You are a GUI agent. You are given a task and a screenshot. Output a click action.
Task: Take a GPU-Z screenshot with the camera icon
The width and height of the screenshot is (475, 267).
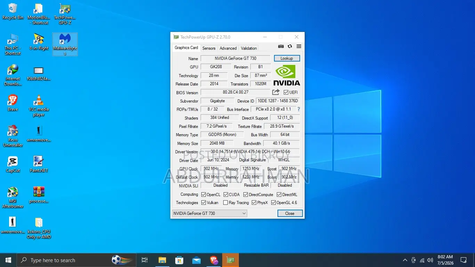point(281,47)
